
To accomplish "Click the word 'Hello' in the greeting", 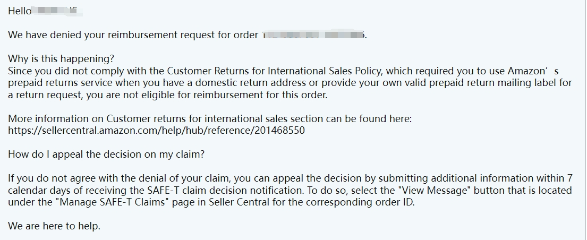I will click(x=20, y=11).
